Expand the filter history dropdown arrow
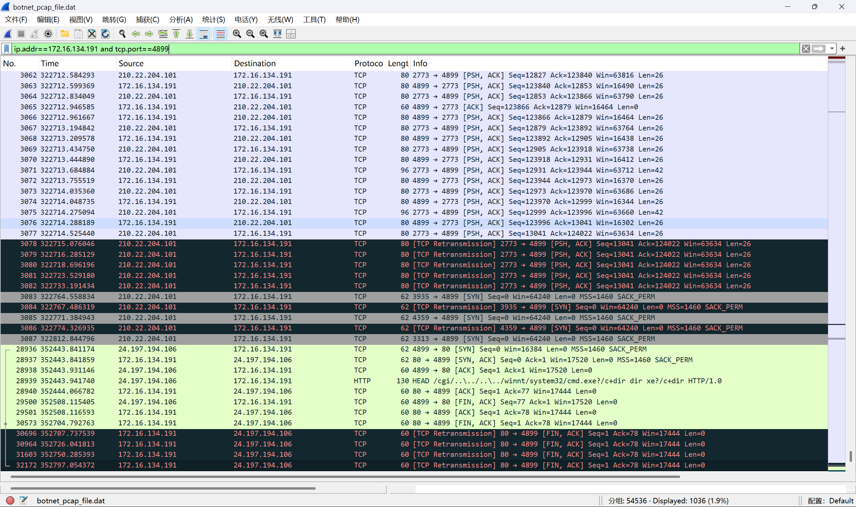The height and width of the screenshot is (507, 856). click(832, 49)
